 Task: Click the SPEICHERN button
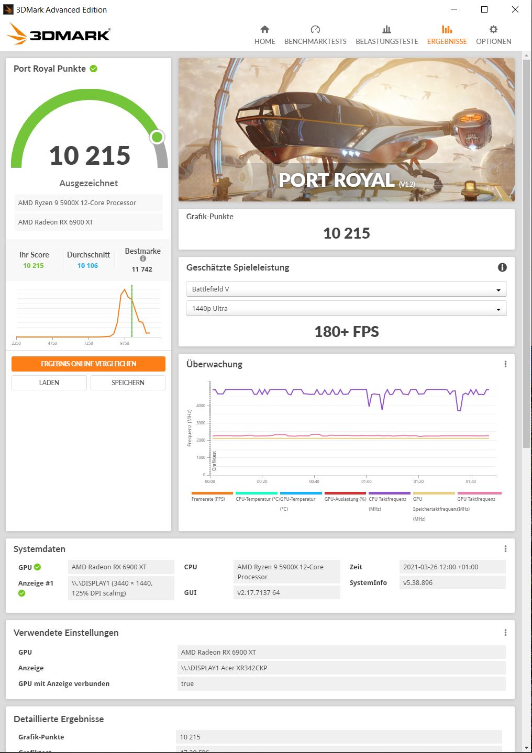coord(128,383)
